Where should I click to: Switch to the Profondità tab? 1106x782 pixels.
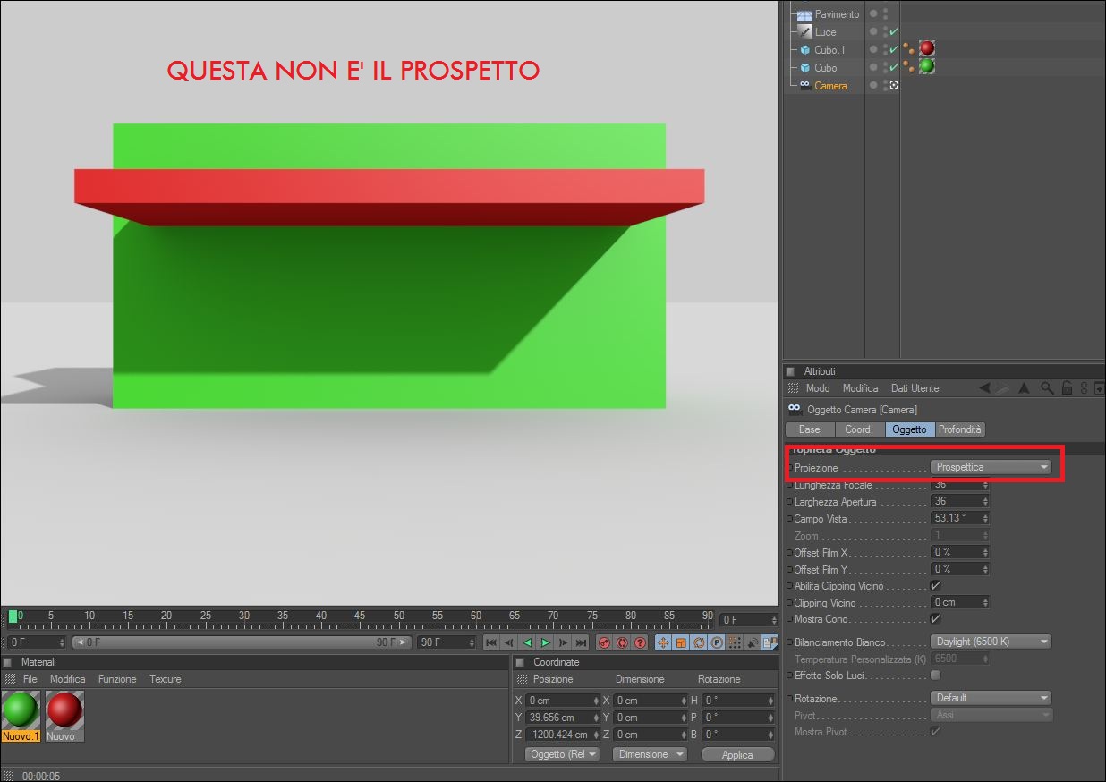click(960, 429)
